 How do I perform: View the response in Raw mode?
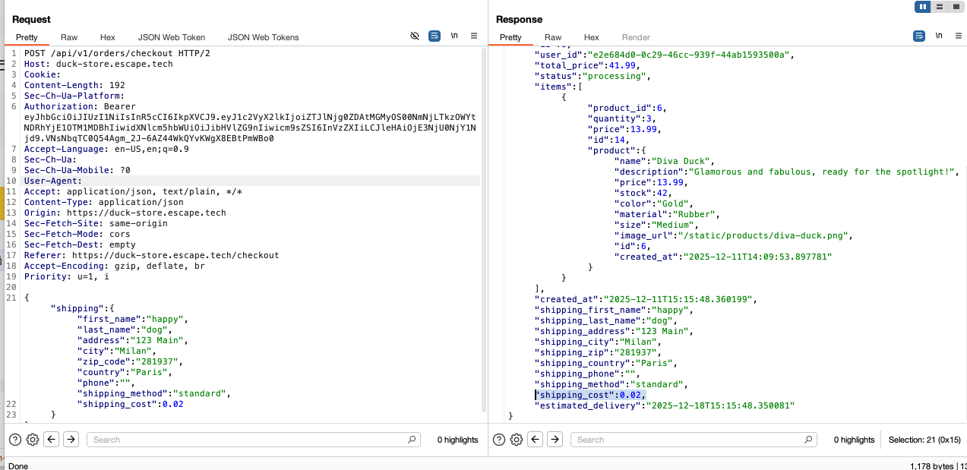(x=552, y=36)
